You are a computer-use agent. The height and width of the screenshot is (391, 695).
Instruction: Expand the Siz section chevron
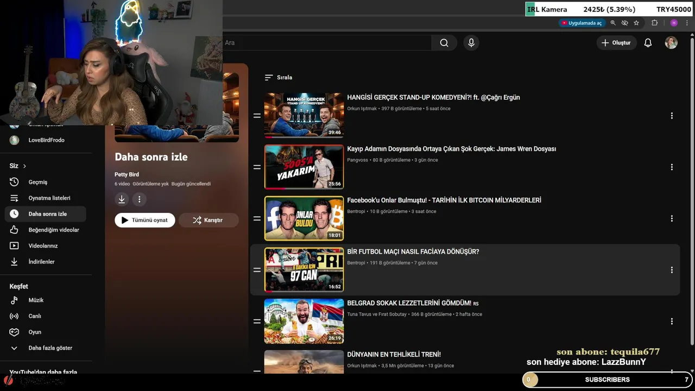24,166
